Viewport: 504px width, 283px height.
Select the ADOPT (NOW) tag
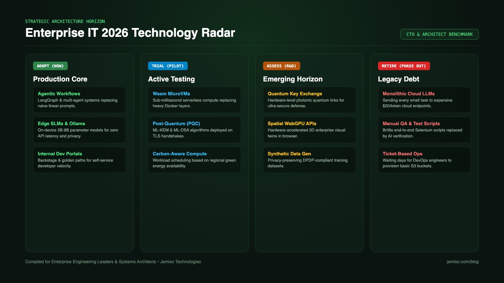tap(50, 66)
